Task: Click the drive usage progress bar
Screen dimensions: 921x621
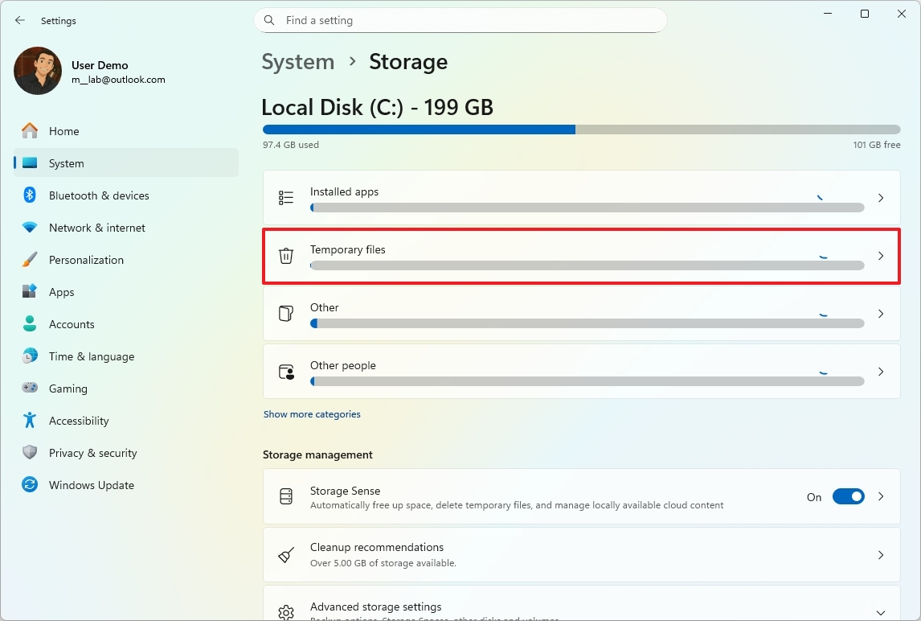Action: (580, 129)
